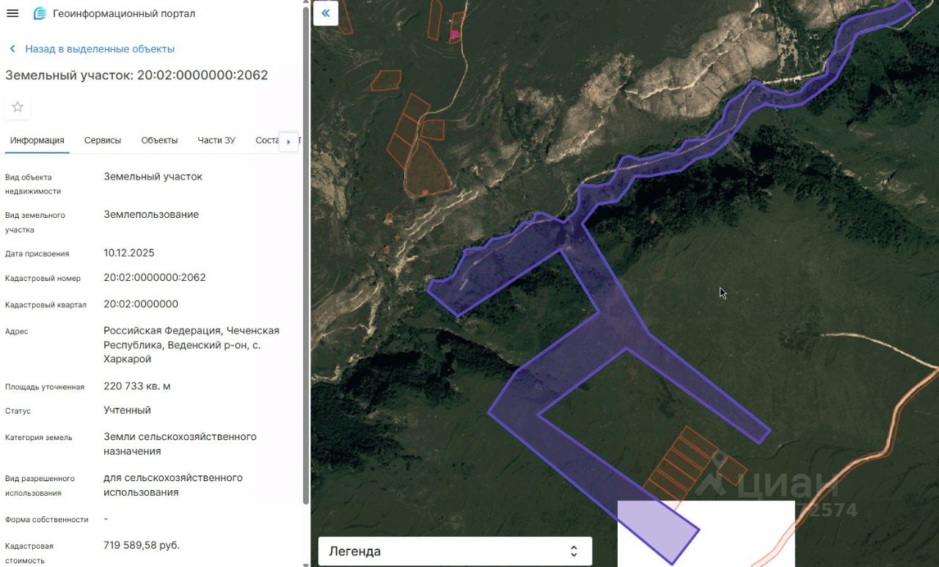Click the area value 220 733 кв. м

tap(137, 387)
